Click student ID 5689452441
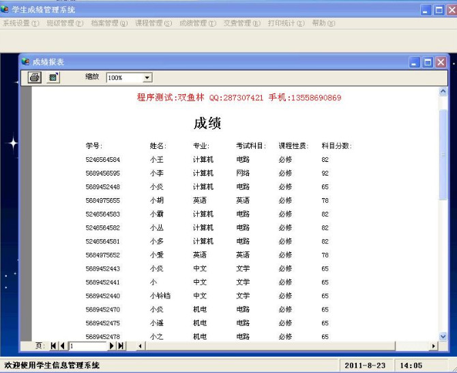Image resolution: width=457 pixels, height=373 pixels. point(102,282)
